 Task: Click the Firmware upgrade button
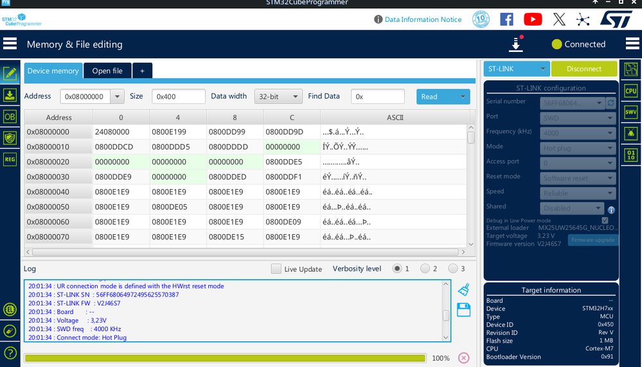(593, 240)
